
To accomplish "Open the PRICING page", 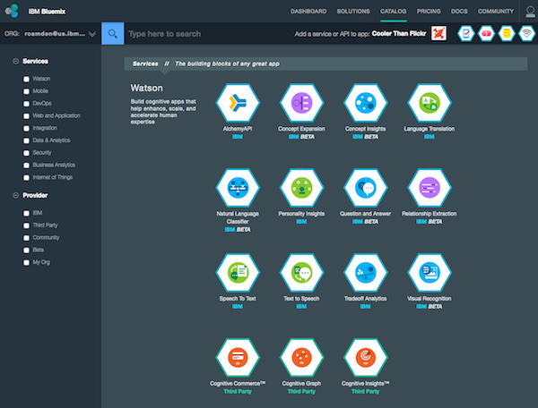I will coord(429,12).
